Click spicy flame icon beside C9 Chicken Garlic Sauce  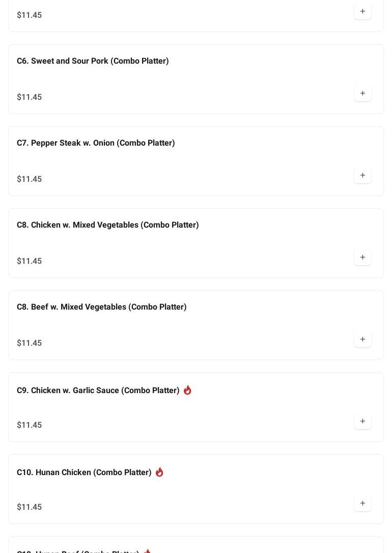coord(187,390)
